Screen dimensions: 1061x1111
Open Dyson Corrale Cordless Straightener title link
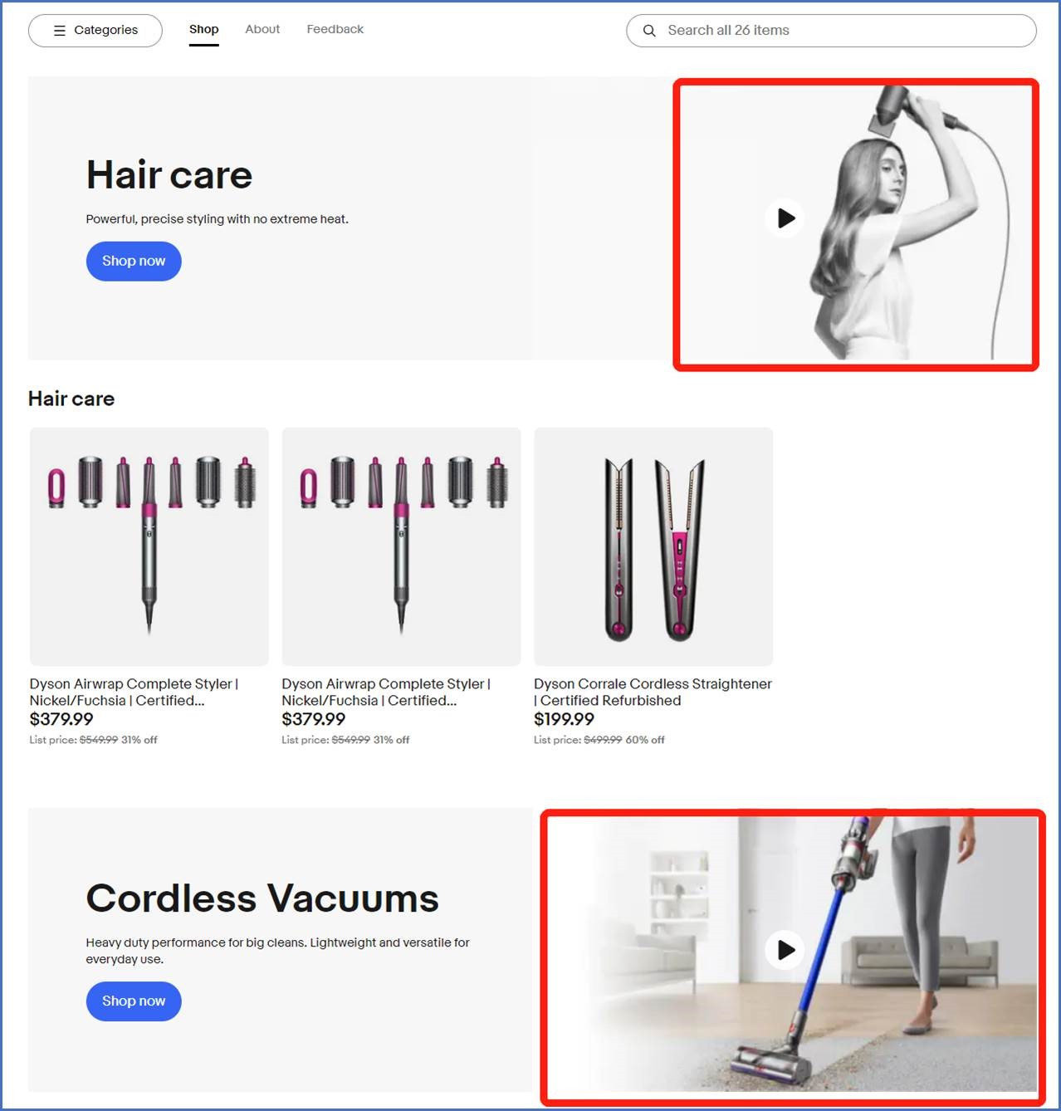tap(653, 692)
